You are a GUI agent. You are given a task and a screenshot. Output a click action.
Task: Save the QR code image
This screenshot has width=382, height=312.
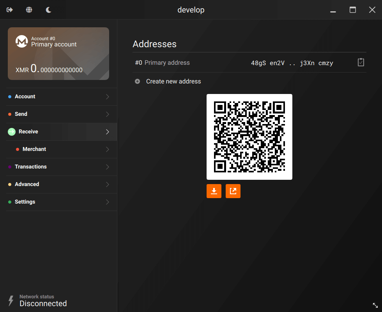pyautogui.click(x=214, y=191)
